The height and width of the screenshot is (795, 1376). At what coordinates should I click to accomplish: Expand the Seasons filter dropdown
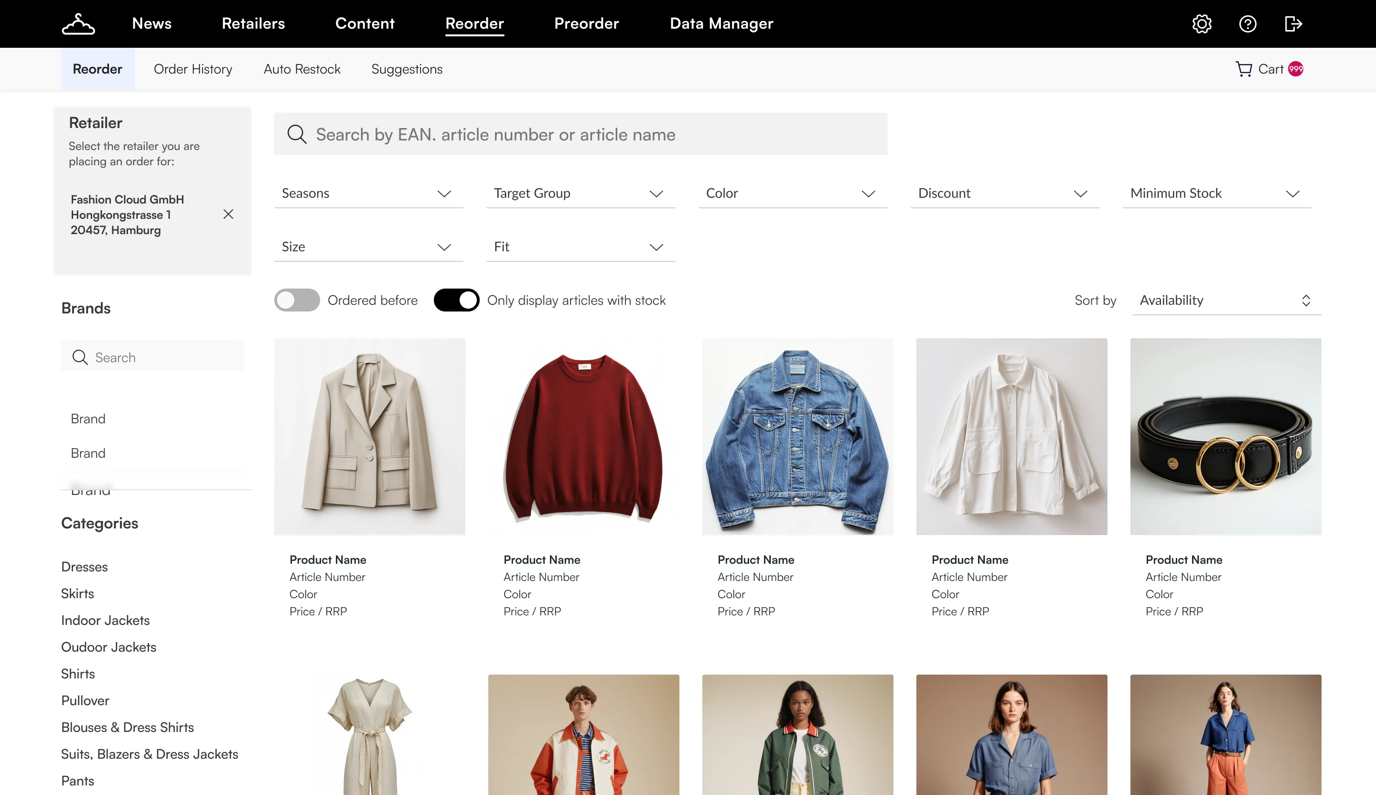tap(368, 193)
